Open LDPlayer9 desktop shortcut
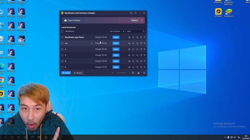This screenshot has height=140, width=250. 218,12
